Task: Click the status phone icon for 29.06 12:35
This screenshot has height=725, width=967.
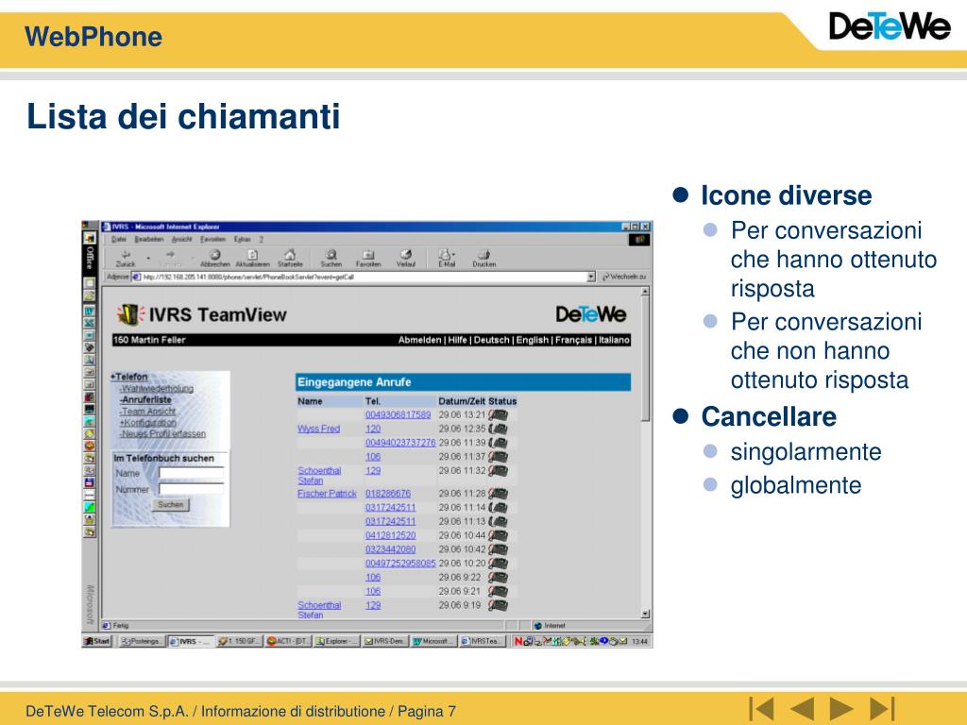Action: click(499, 429)
